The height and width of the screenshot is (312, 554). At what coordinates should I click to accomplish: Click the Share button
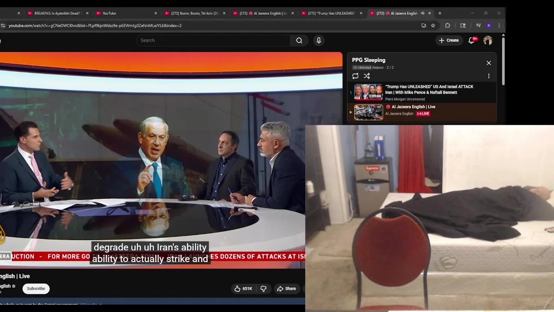[x=286, y=289]
